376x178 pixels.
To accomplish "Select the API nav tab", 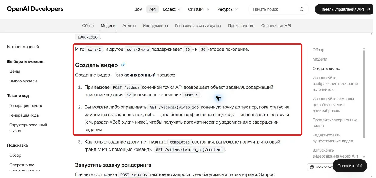I will point(152,9).
